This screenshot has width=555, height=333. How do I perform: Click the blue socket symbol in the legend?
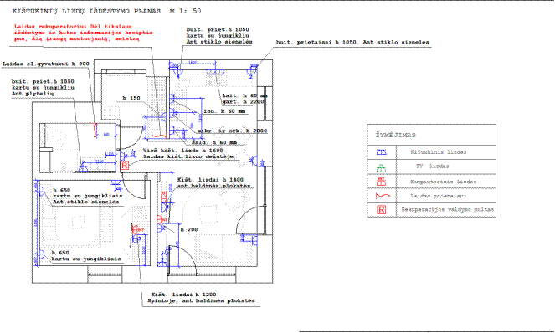click(x=381, y=152)
